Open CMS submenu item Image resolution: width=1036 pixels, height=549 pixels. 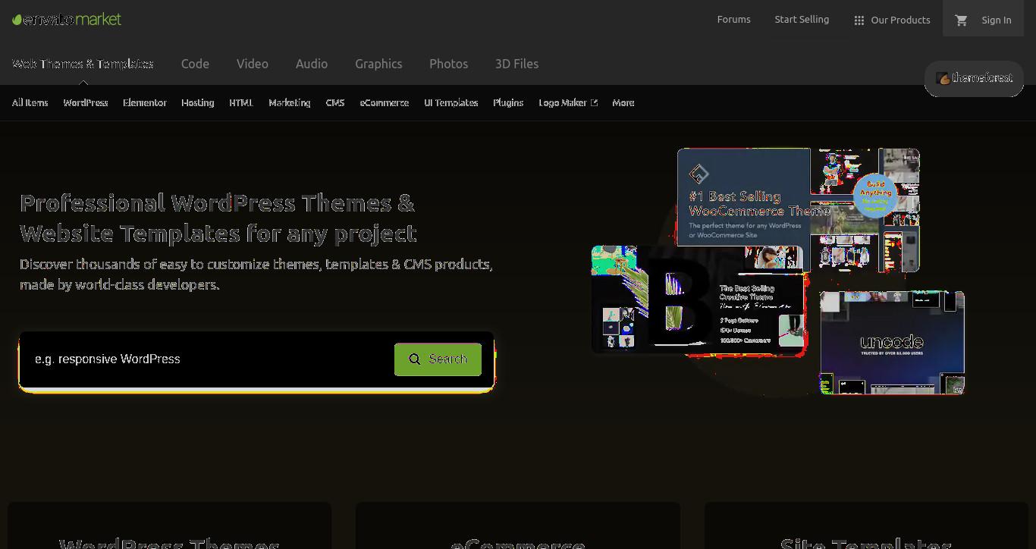tap(334, 102)
